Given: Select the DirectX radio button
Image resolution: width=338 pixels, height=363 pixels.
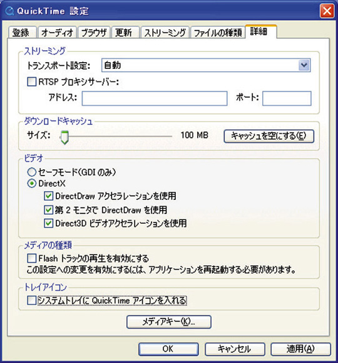Looking at the screenshot, I should coord(32,184).
